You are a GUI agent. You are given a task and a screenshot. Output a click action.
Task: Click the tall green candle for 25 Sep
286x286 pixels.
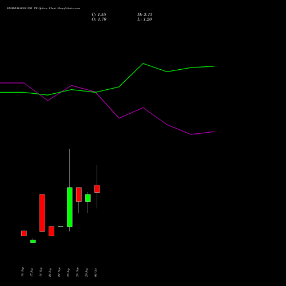70,207
